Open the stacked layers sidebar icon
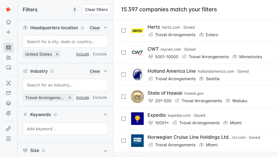The width and height of the screenshot is (278, 157). tap(9, 103)
